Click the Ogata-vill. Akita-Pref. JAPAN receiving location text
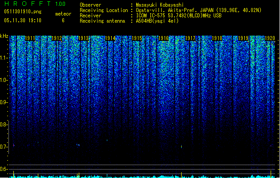 tap(199, 10)
